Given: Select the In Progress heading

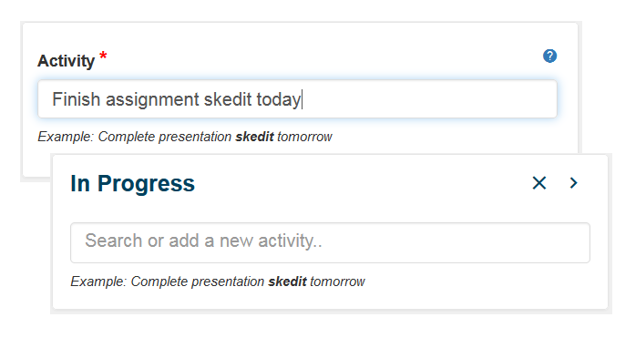Looking at the screenshot, I should click(133, 183).
